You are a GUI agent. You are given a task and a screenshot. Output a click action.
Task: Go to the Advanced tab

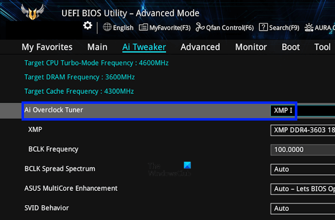click(x=200, y=47)
